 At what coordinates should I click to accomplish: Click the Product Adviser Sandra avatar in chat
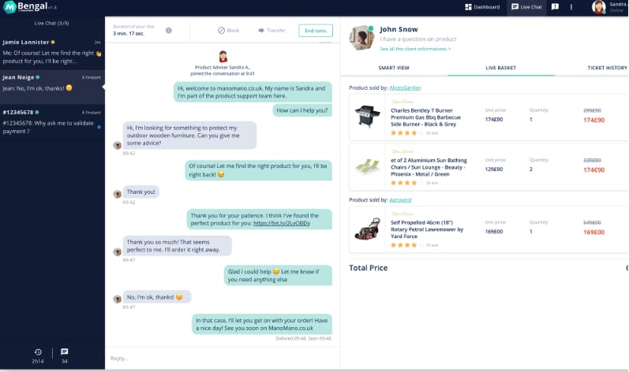(x=223, y=56)
